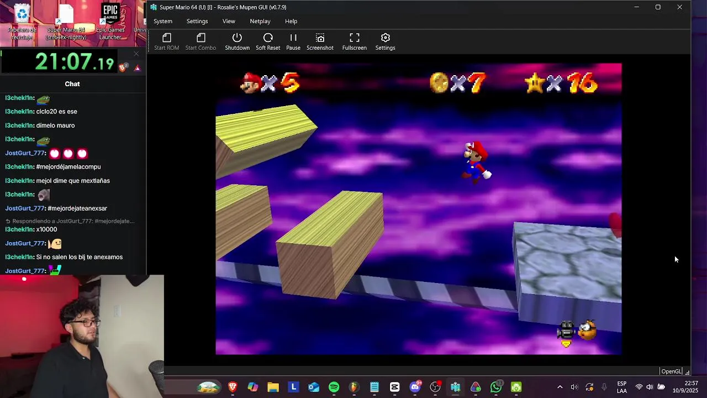Pause the emulation
Image resolution: width=707 pixels, height=398 pixels.
tap(293, 41)
